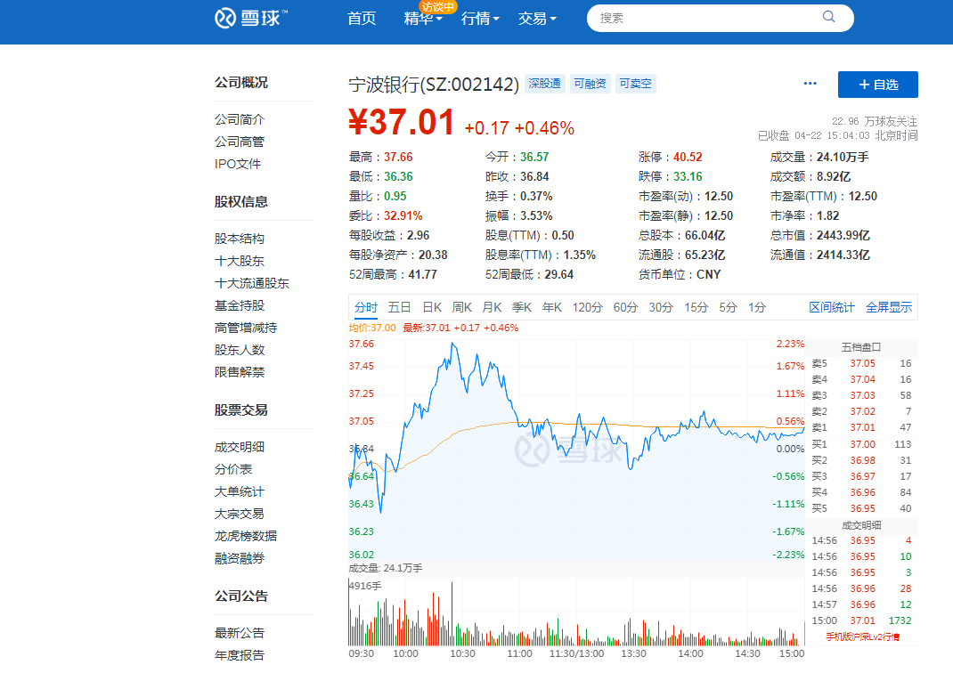Click the 手机版沪深Lv2行情 link
This screenshot has width=953, height=673.
click(862, 637)
